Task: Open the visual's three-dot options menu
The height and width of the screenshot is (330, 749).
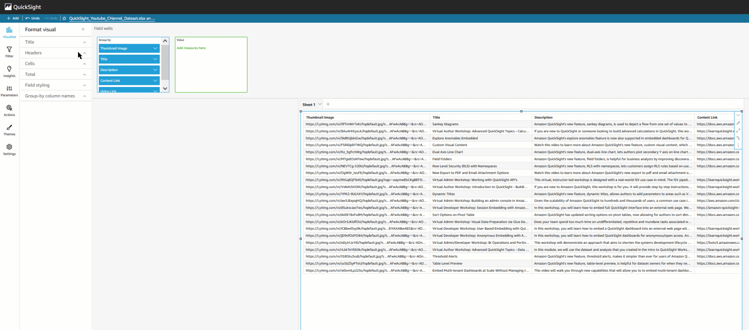Action: tap(738, 145)
